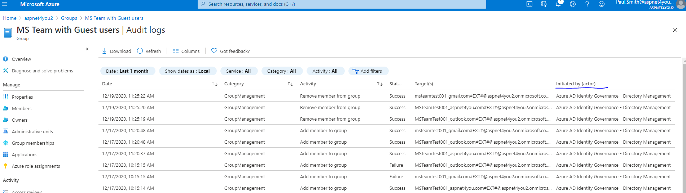
Task: Open the Azure portal hamburger menu
Action: click(x=5, y=4)
